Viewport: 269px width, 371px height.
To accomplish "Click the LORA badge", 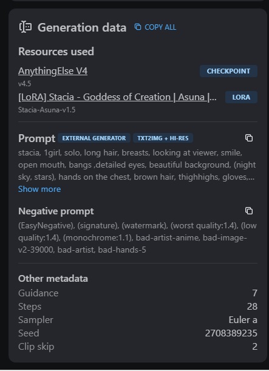I will coord(241,97).
